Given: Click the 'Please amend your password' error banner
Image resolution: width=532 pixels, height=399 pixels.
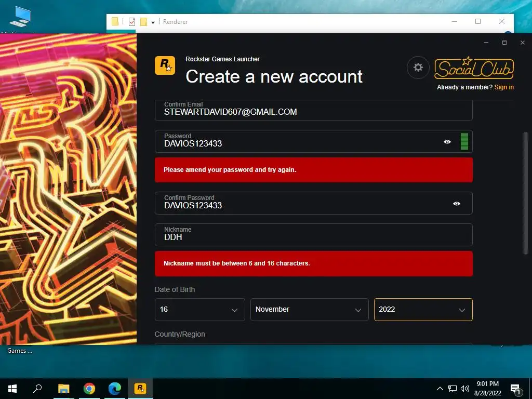Looking at the screenshot, I should point(313,170).
